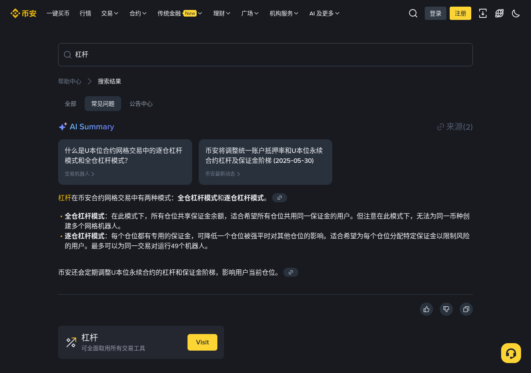Click the 杠杆 percent tool card icon
Viewport: 531px width, 373px height.
pyautogui.click(x=71, y=342)
